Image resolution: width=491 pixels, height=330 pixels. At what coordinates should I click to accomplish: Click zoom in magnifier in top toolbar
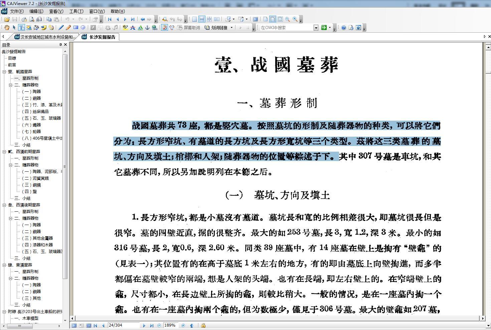pyautogui.click(x=295, y=19)
